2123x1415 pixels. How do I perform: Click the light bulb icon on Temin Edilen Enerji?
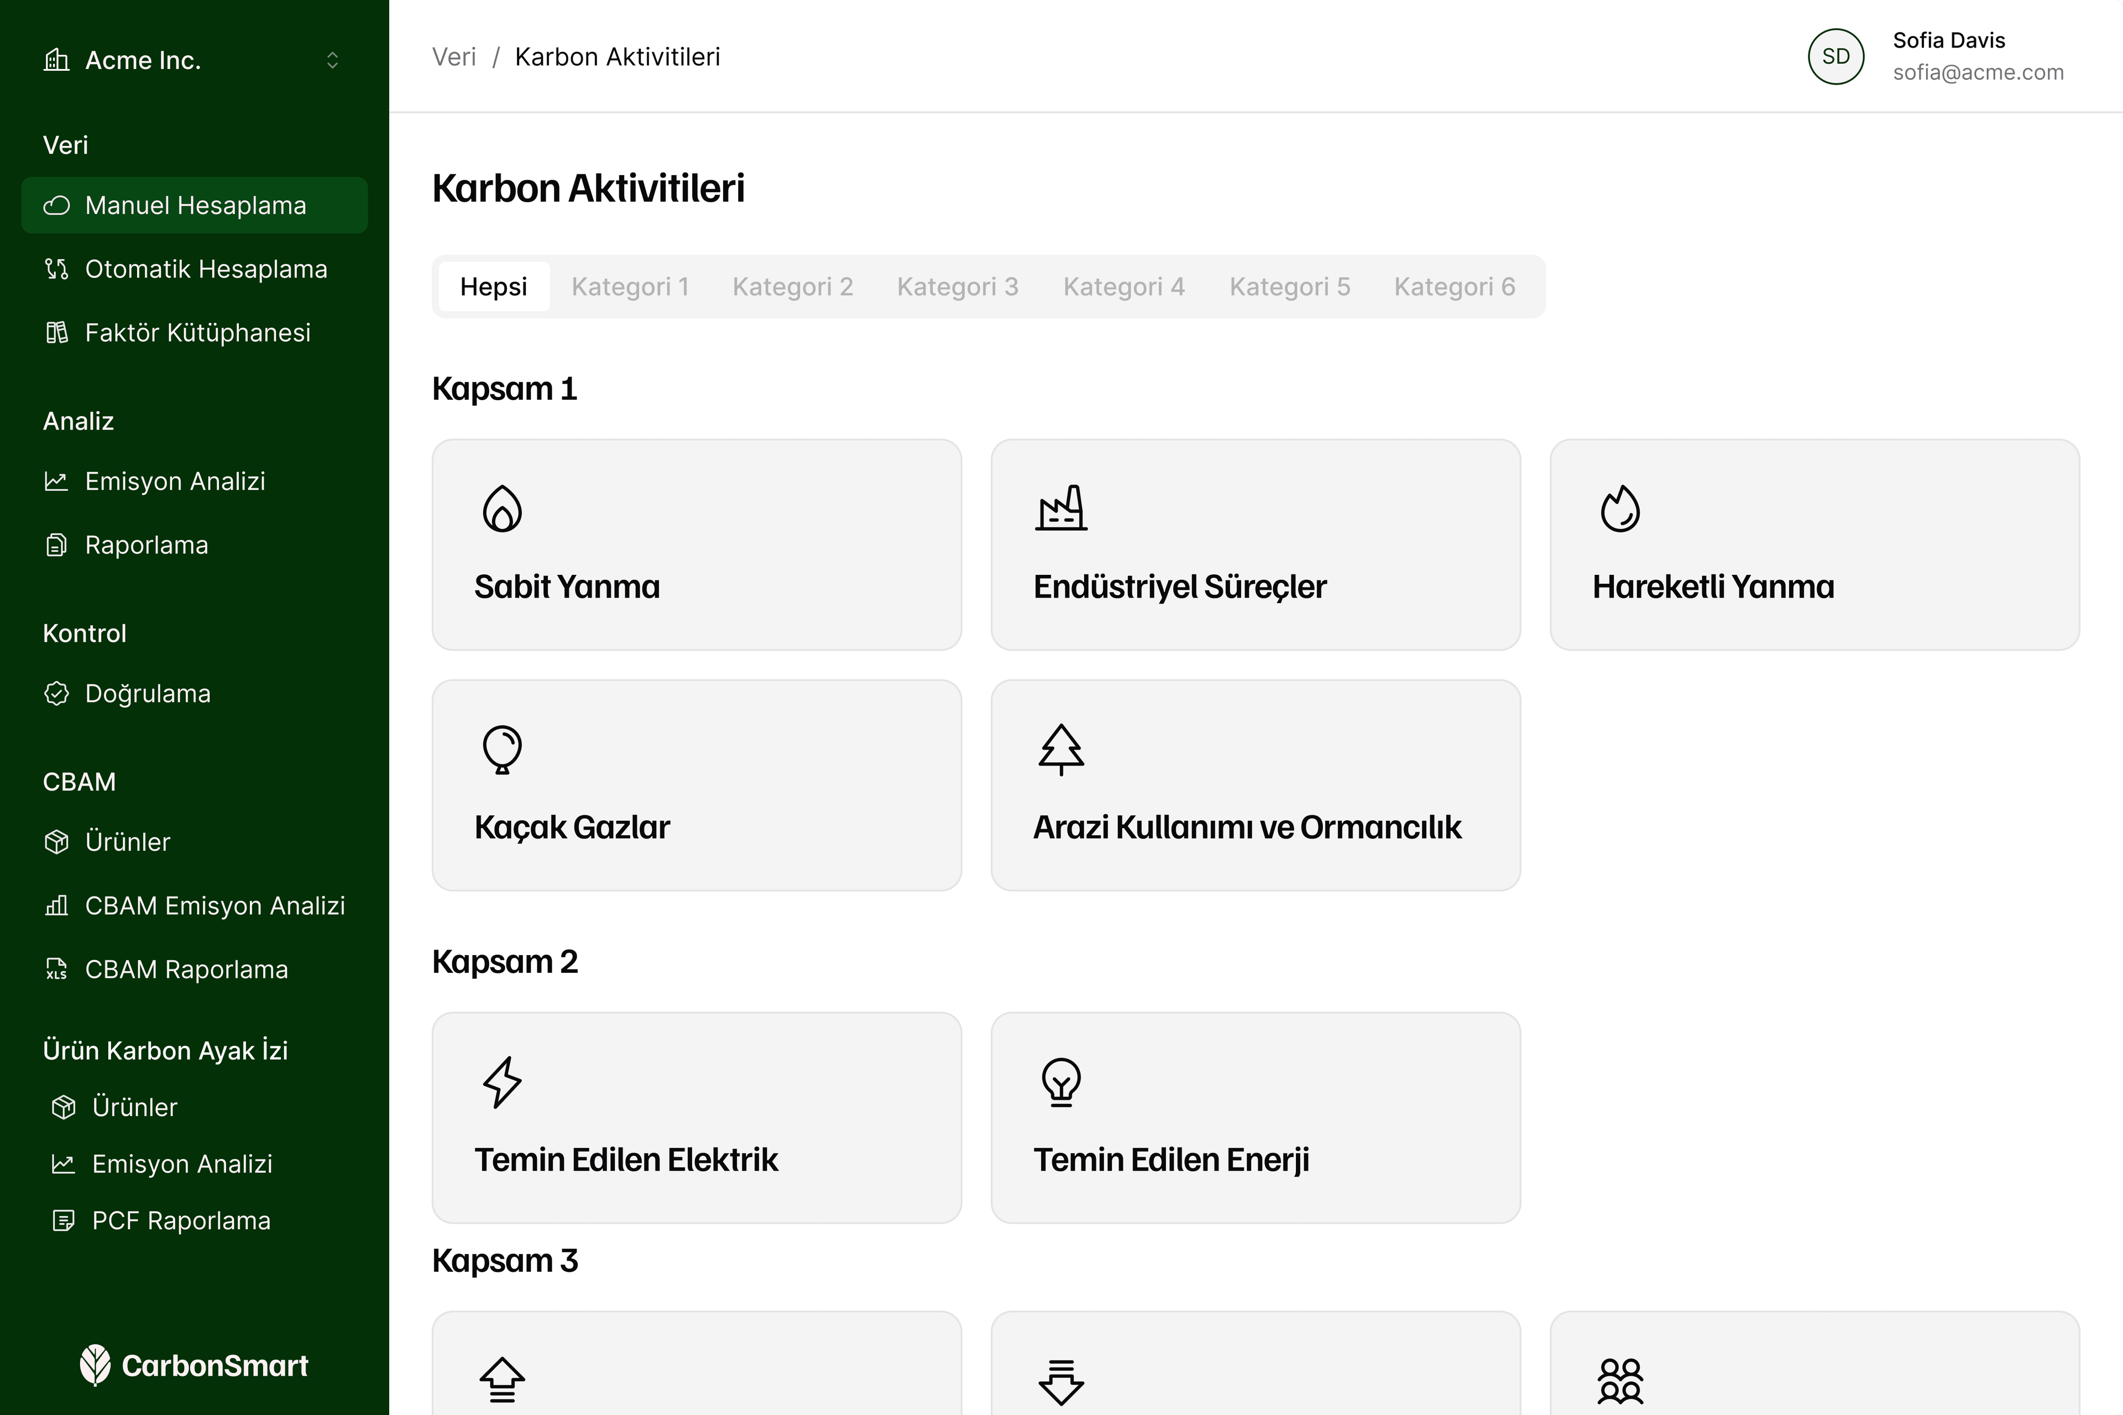click(x=1060, y=1082)
